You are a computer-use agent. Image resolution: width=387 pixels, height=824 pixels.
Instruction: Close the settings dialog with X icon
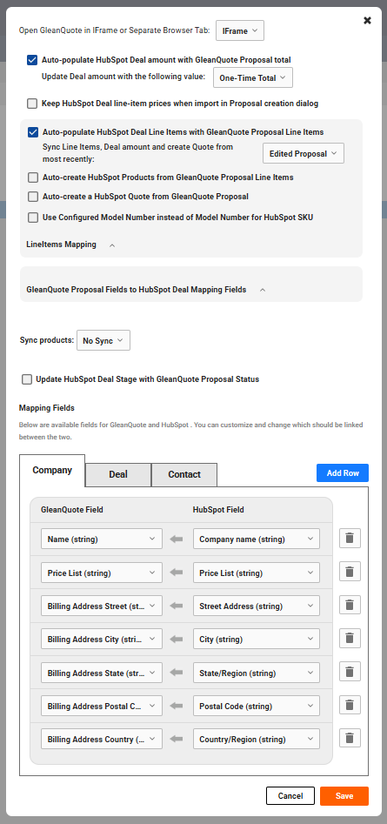point(368,21)
